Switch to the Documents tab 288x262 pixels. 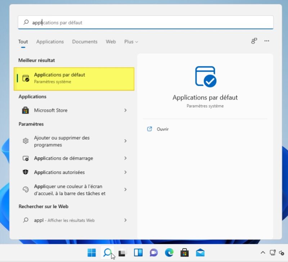(x=85, y=42)
